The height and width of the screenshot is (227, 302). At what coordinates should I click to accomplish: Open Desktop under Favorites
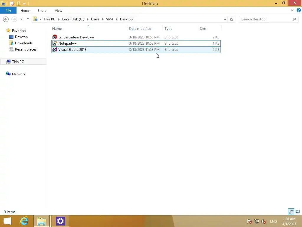[x=21, y=37]
